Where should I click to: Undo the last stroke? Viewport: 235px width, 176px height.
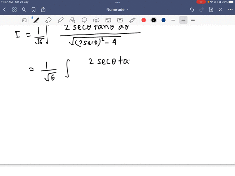192,10
